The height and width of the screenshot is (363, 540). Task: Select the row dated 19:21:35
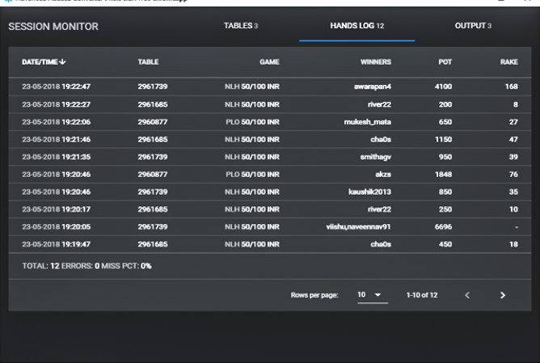click(x=270, y=157)
